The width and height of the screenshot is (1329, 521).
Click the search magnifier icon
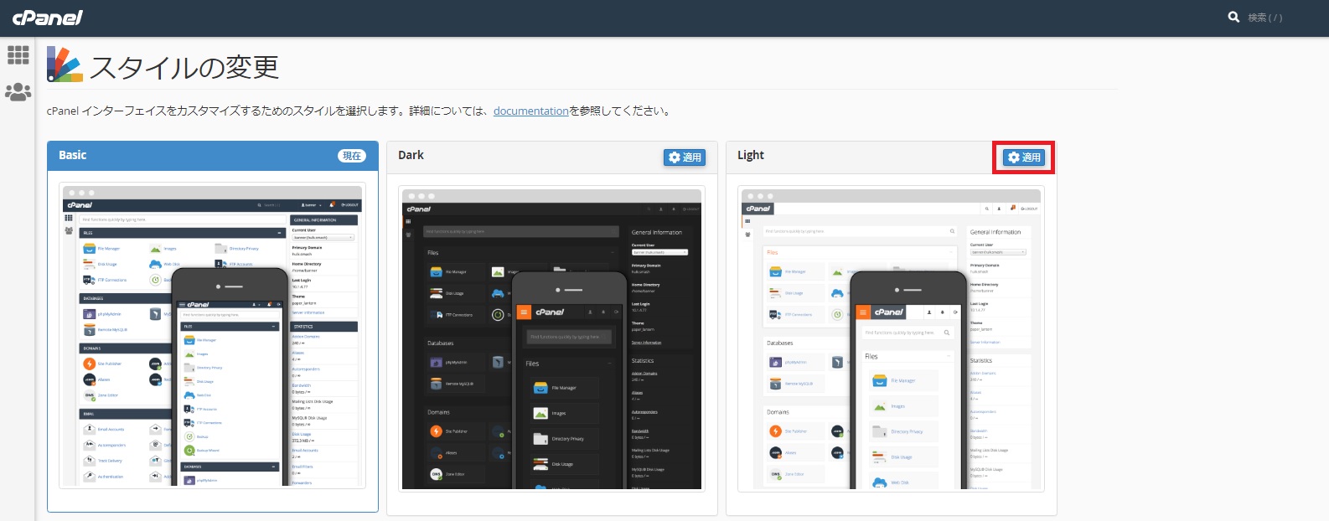coord(1233,17)
